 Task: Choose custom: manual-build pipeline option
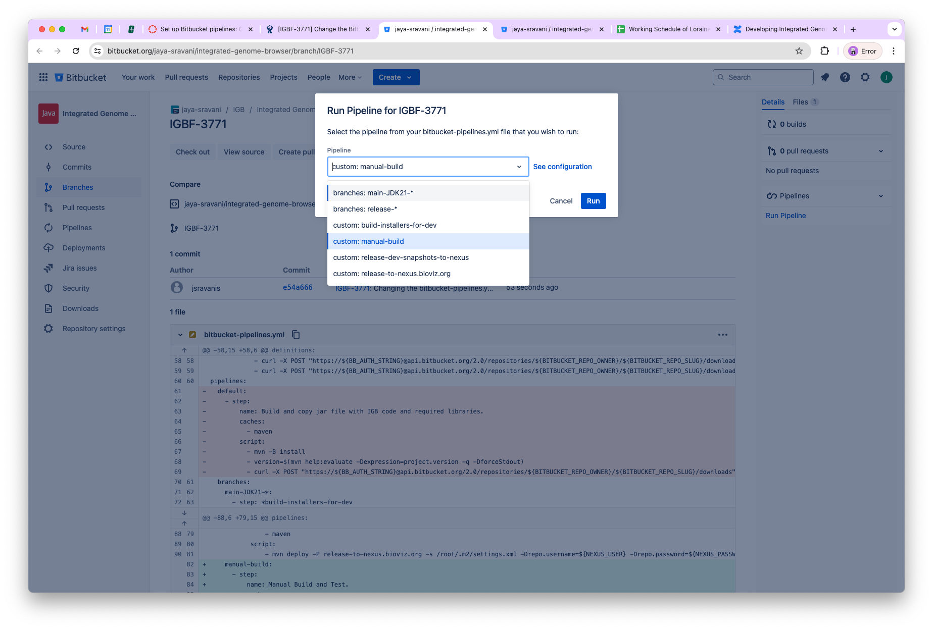click(x=428, y=241)
